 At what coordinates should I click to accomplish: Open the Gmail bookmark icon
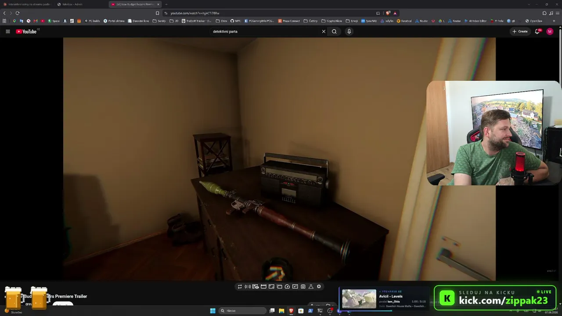36,21
